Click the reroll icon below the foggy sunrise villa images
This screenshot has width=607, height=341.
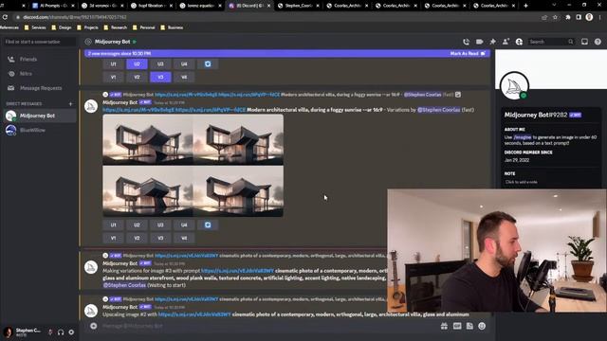(208, 225)
